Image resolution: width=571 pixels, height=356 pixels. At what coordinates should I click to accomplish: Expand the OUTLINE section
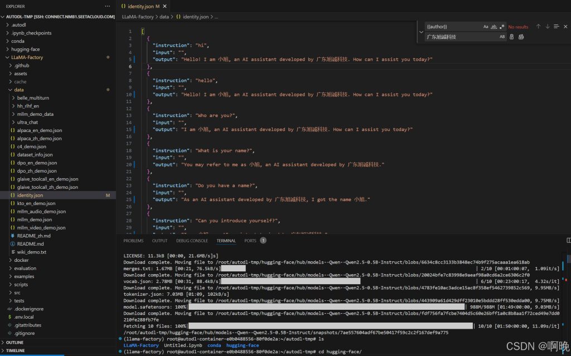[x=15, y=342]
